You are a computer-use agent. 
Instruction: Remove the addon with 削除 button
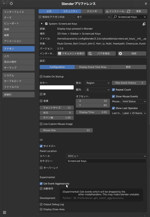[132, 54]
